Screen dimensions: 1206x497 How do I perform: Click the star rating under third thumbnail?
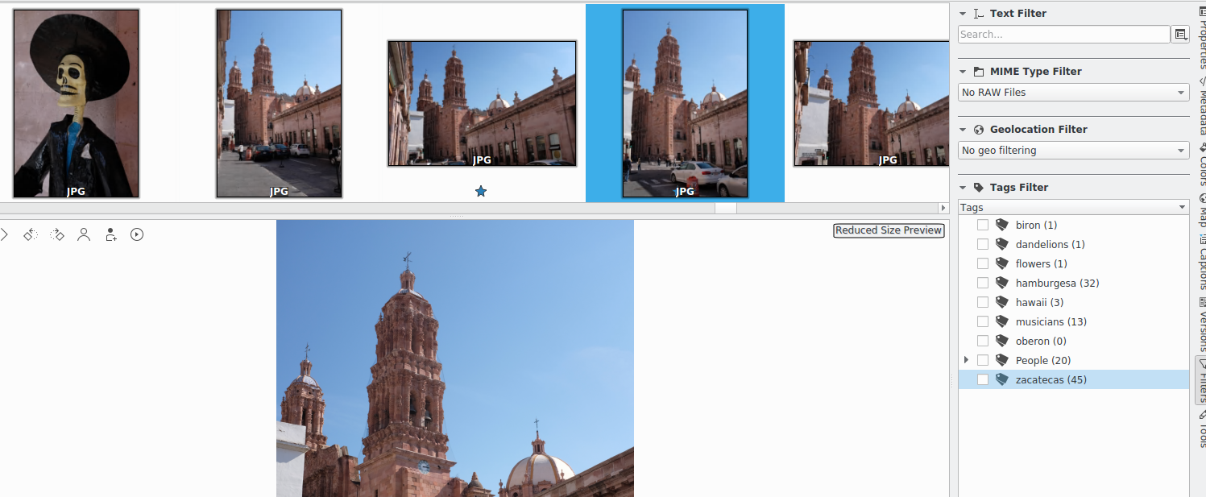pyautogui.click(x=481, y=191)
